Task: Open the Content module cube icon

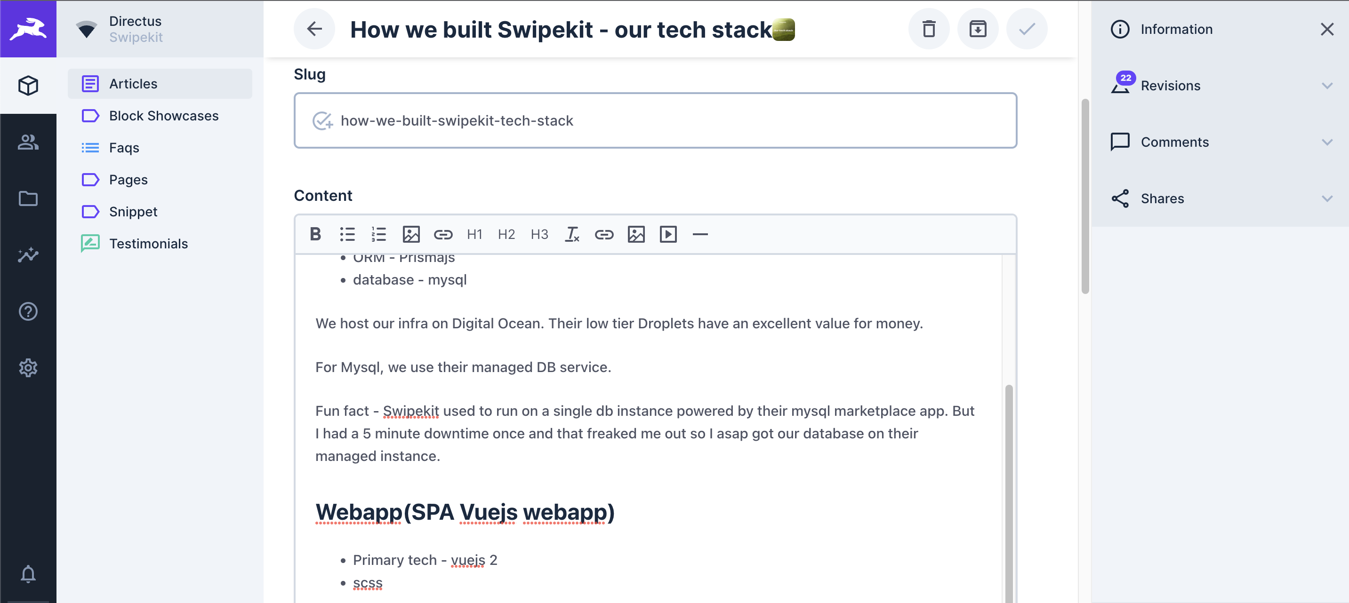Action: coord(28,85)
